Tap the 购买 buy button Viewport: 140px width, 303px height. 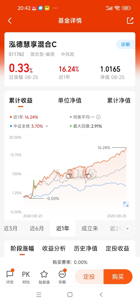118,277
